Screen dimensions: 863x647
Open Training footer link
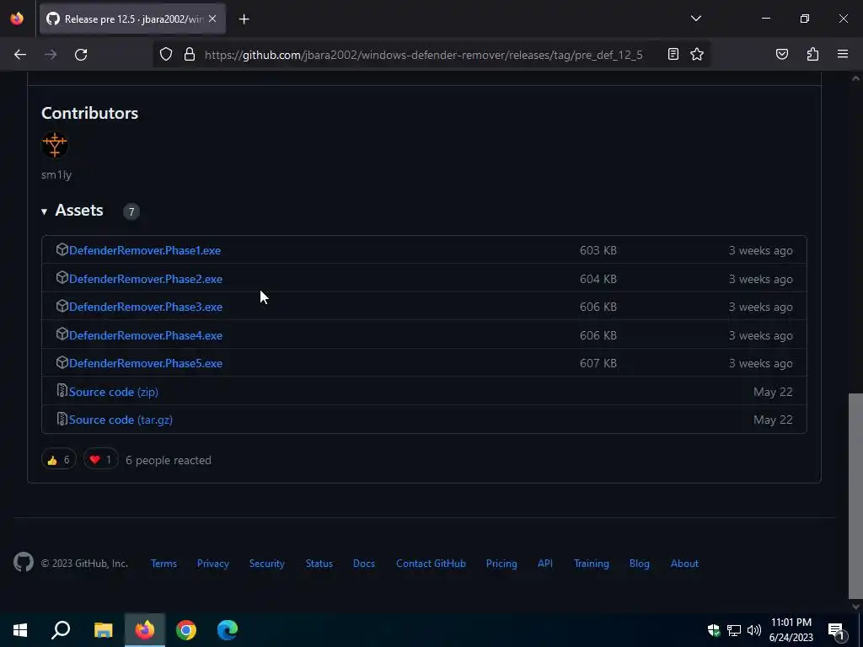click(591, 564)
